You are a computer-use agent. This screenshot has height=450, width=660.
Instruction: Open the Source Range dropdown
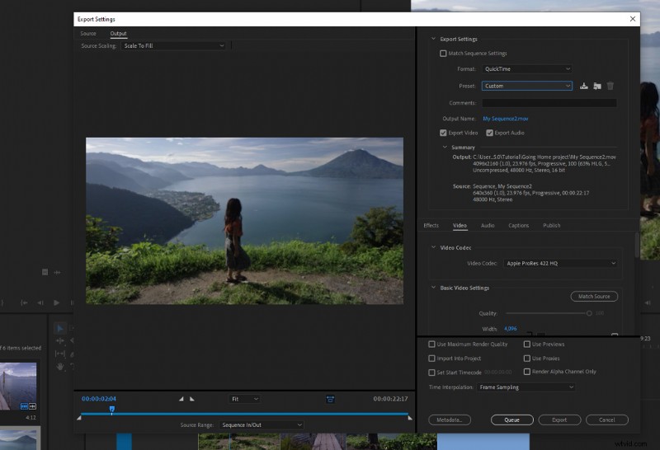pos(261,424)
